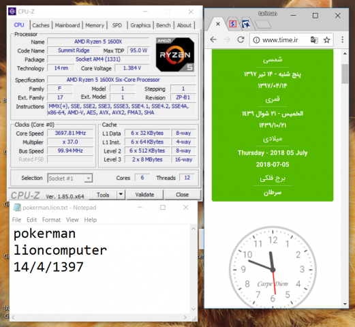Screen dimensions: 355x327
Task: Open Notepad File menu
Action: tap(16, 220)
